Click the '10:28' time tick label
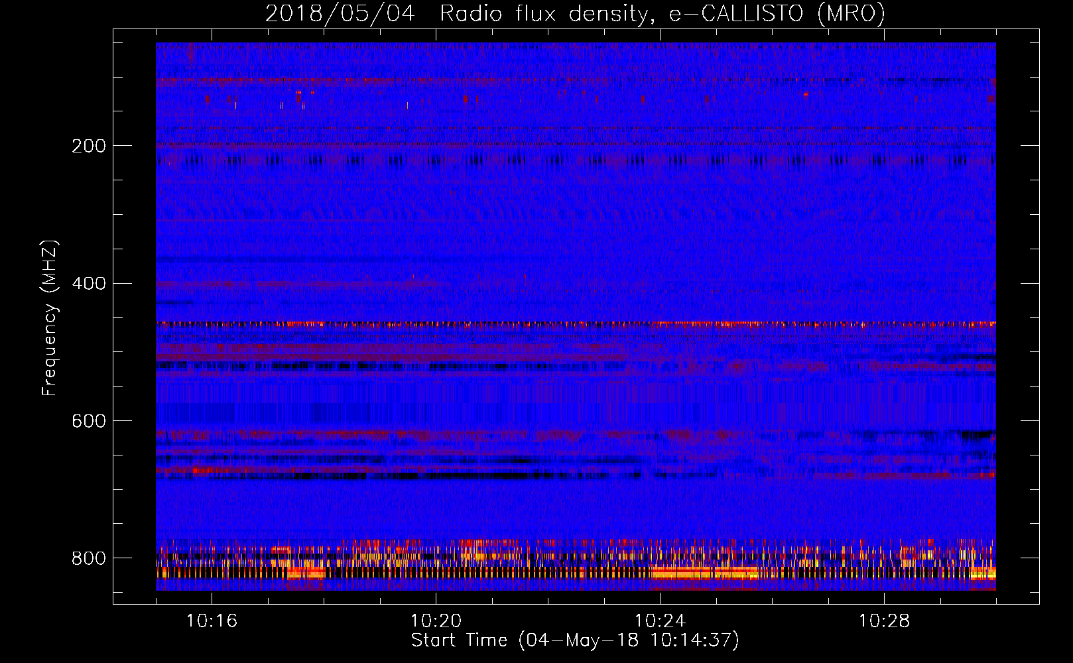The height and width of the screenshot is (663, 1073). click(x=884, y=621)
